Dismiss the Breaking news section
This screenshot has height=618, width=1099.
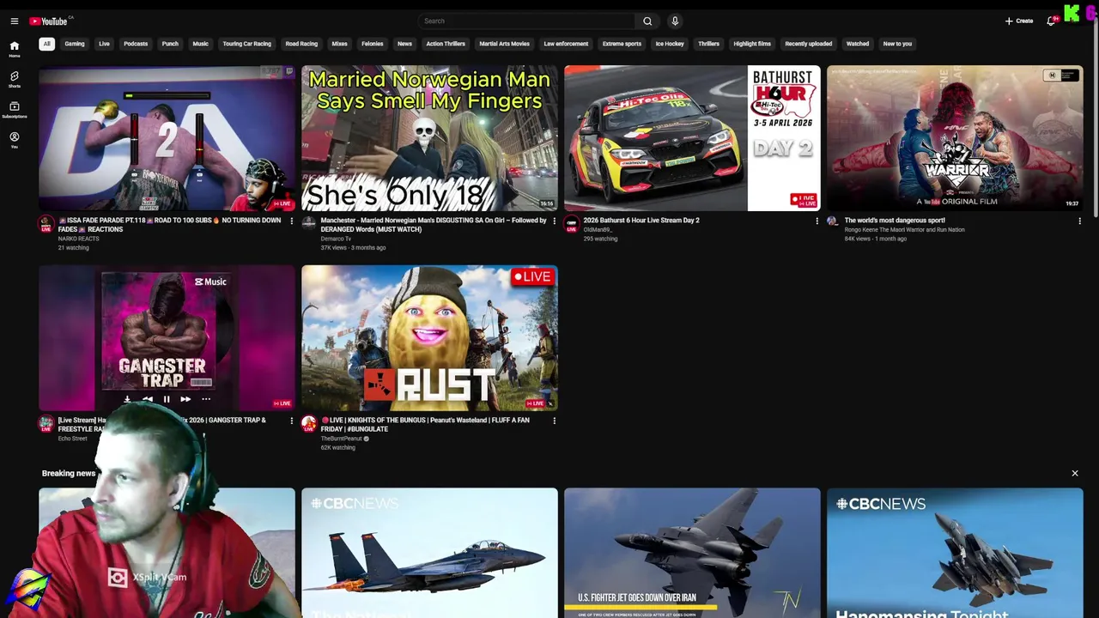click(1074, 473)
